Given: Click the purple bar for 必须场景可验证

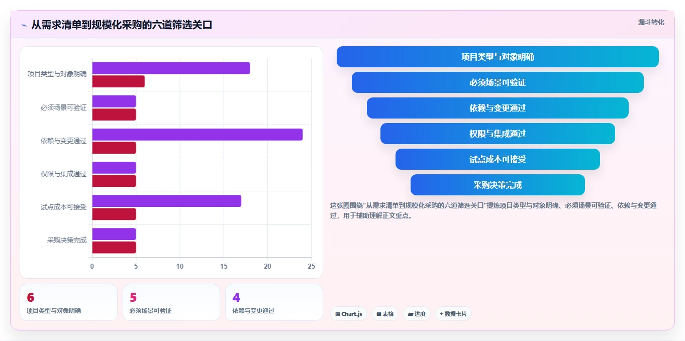Looking at the screenshot, I should pyautogui.click(x=114, y=101).
